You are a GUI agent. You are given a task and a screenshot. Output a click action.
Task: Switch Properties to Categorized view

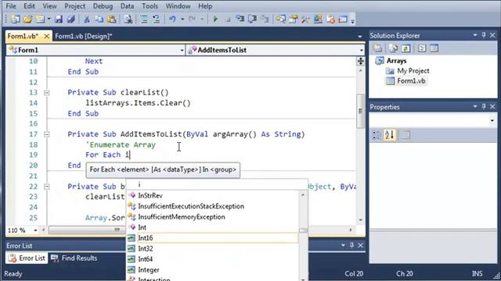(x=377, y=135)
